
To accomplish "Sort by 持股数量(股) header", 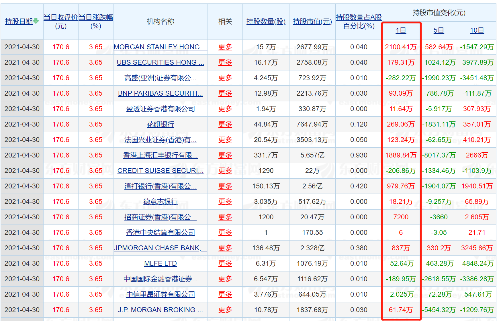I will click(x=266, y=21).
